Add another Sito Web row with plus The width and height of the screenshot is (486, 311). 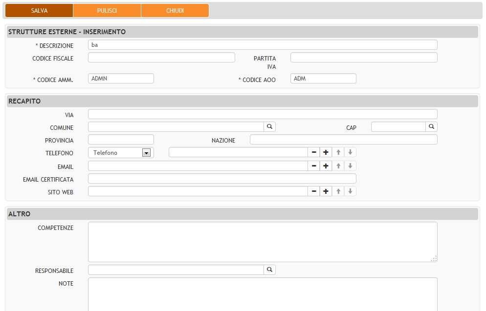(326, 191)
